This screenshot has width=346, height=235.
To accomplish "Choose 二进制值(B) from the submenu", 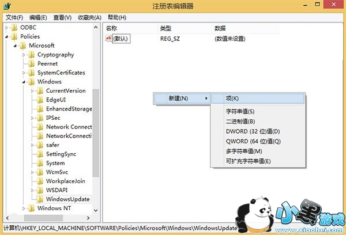I will [258, 122].
